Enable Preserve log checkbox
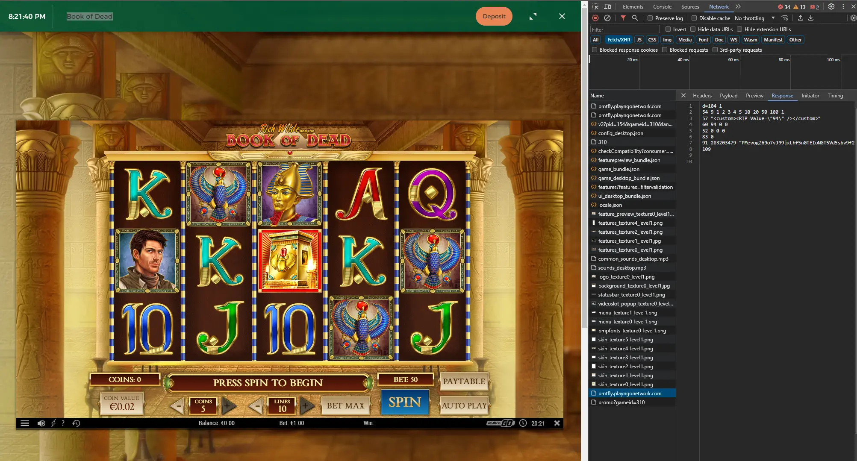 click(x=650, y=18)
